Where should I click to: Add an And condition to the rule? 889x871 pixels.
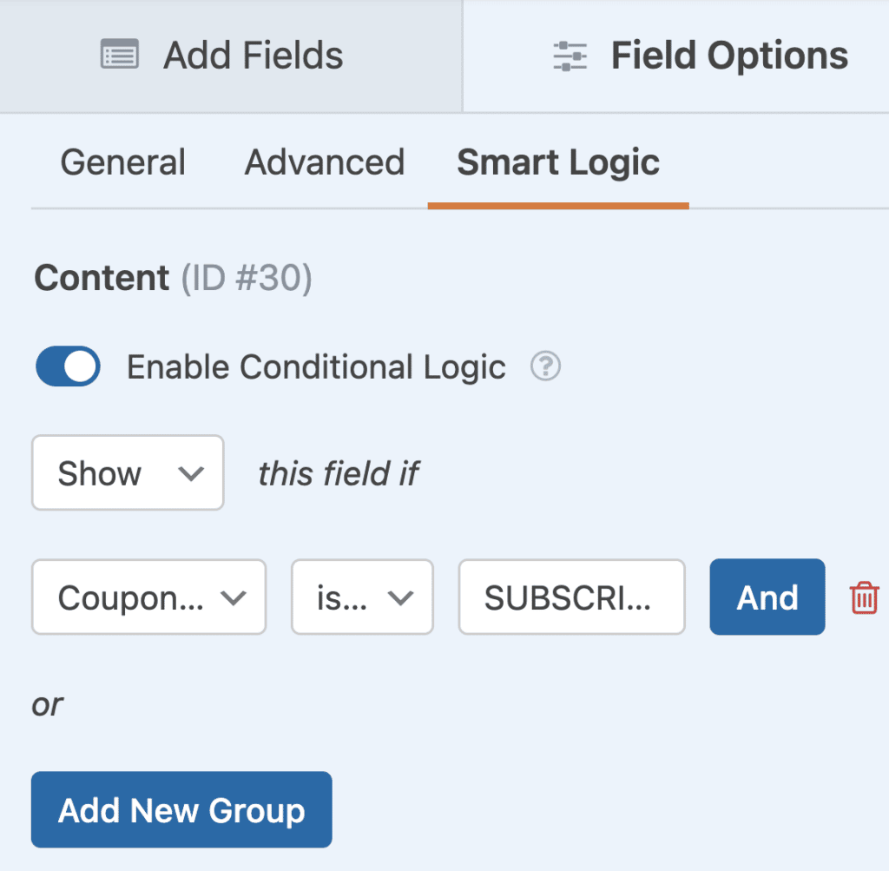[767, 597]
